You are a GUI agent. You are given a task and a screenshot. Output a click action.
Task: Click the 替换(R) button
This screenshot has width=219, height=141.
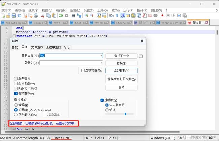click(122, 63)
